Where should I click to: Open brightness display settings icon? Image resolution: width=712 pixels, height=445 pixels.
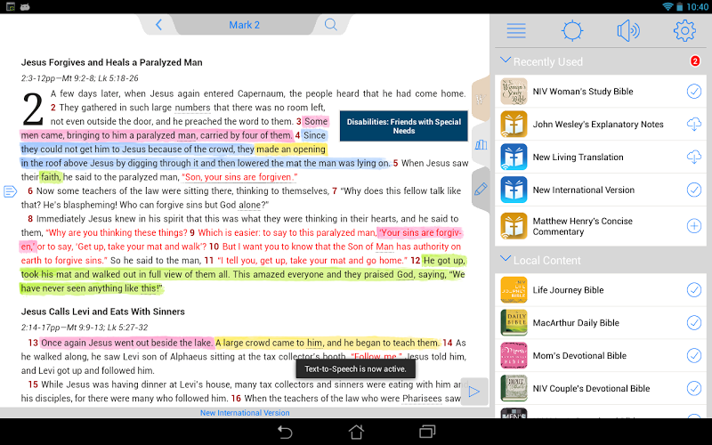[572, 30]
